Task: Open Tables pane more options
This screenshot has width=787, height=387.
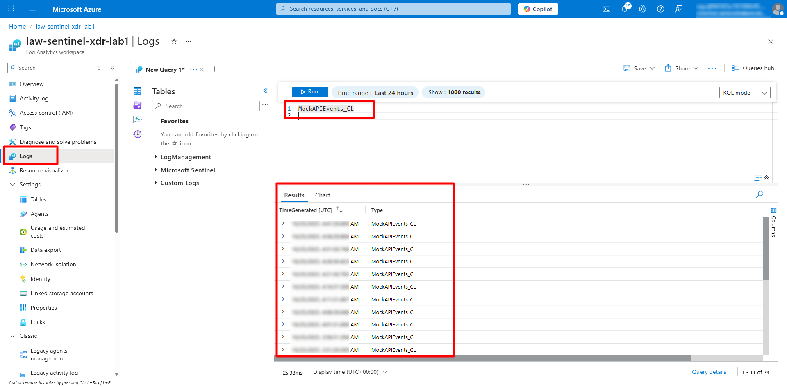Action: [x=265, y=105]
